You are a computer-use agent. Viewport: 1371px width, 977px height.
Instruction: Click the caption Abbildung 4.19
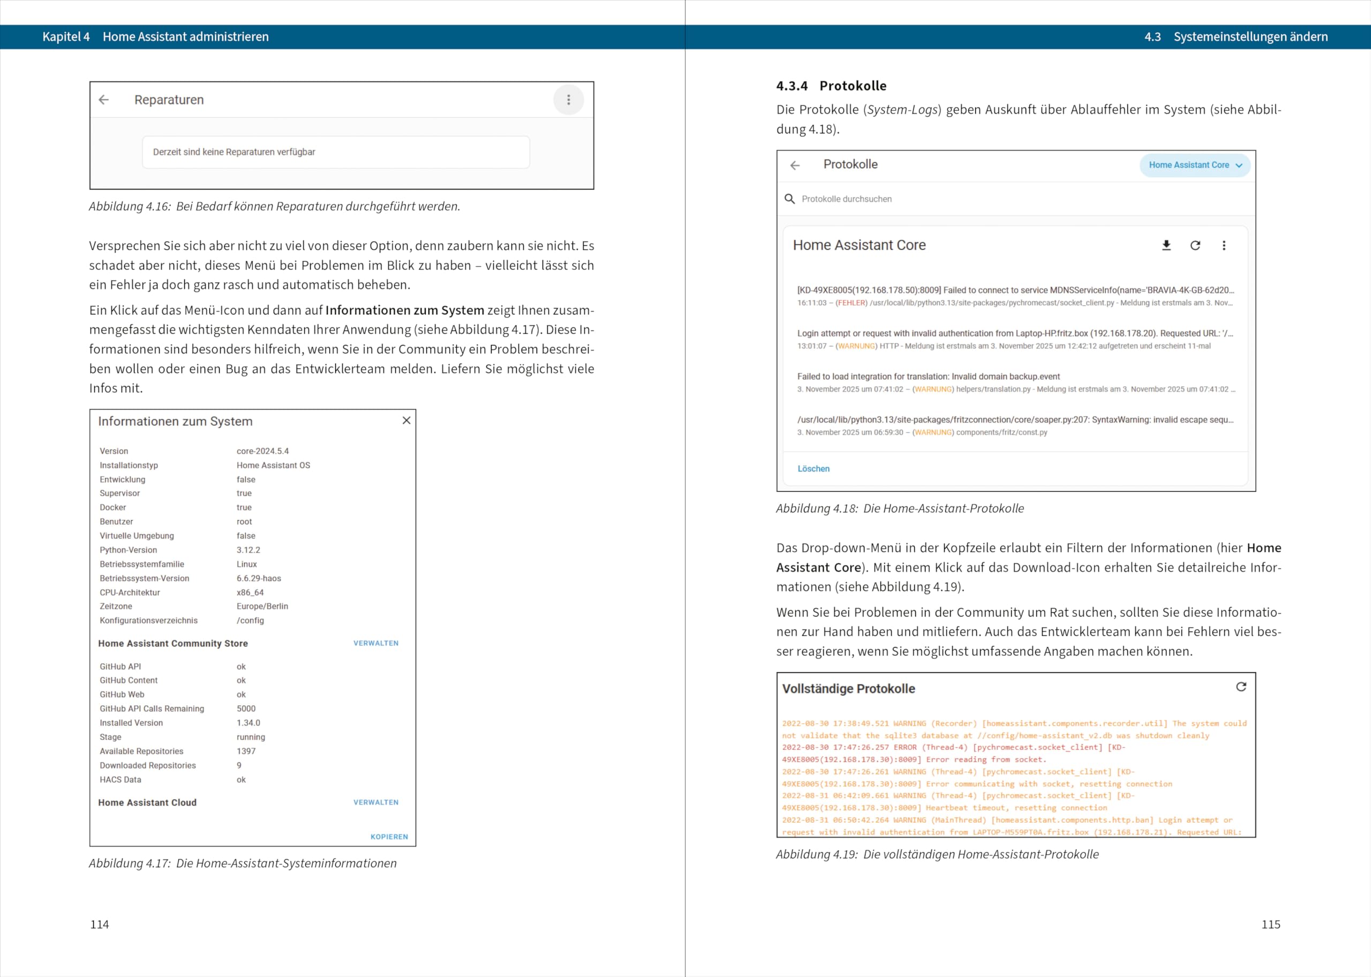[937, 854]
